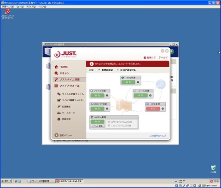Screen dimensions: 221x188
Task: Open ウイルス隔離フォルダー in the sidebar
Action: coord(70,100)
